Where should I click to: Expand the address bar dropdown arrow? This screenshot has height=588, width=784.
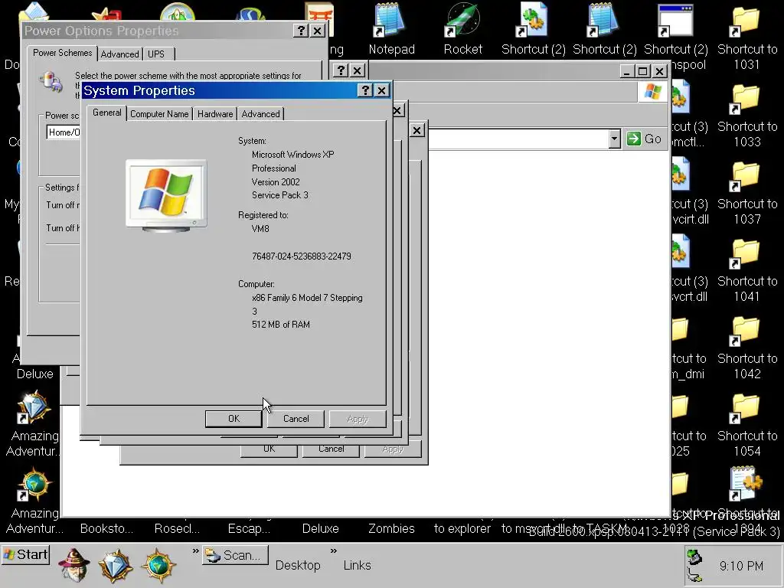[x=615, y=139]
